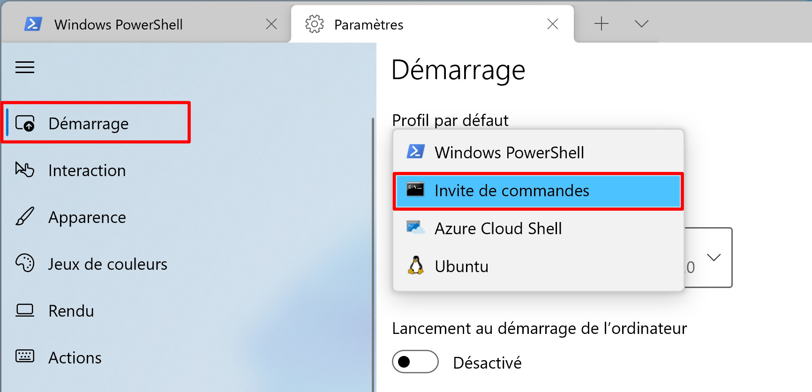Switch to the Paramètres tab
This screenshot has height=392, width=812.
click(x=368, y=24)
